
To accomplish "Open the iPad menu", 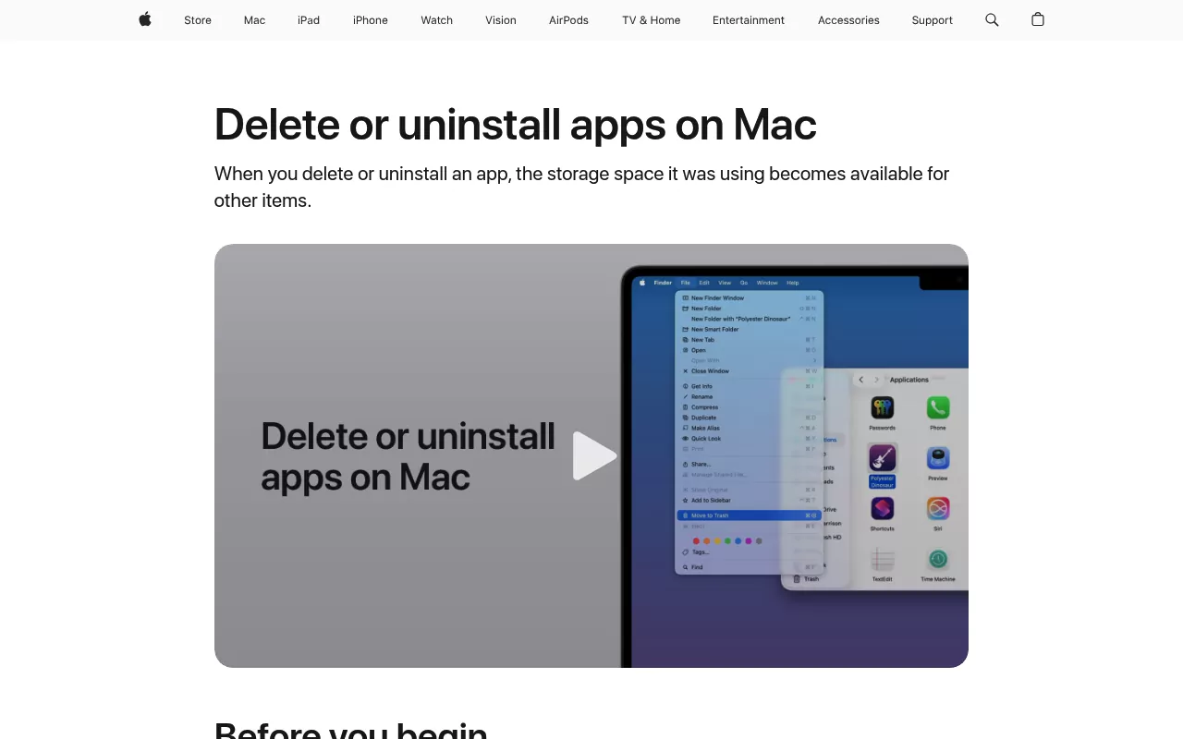I will point(309,20).
